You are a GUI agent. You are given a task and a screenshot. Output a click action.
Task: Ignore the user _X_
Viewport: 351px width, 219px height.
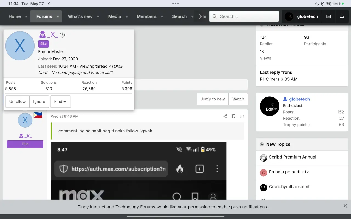pos(39,102)
